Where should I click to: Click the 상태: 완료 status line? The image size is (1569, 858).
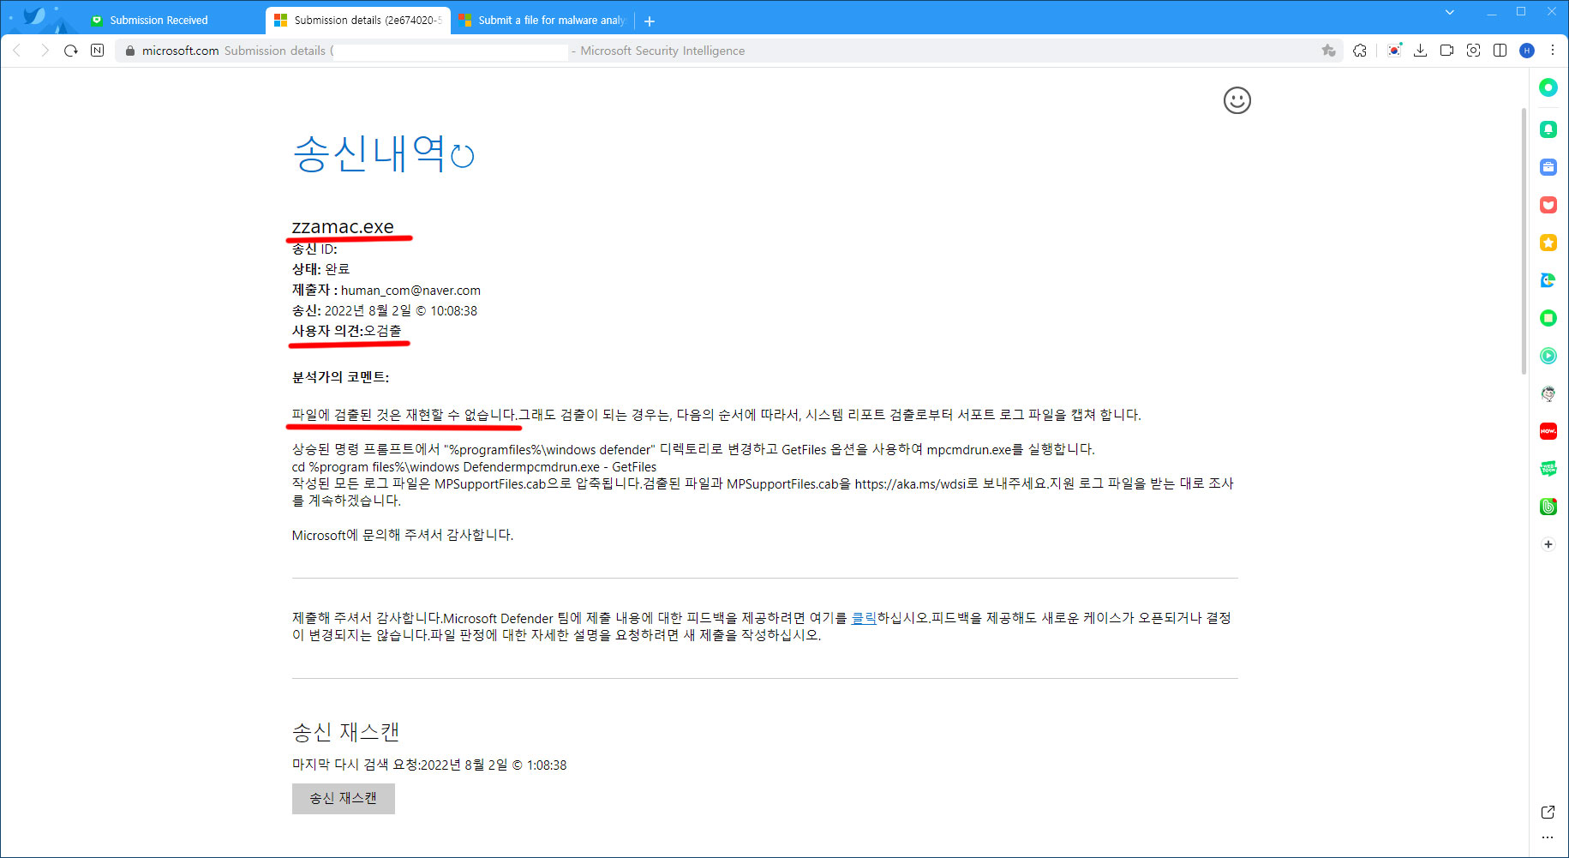pyautogui.click(x=320, y=269)
